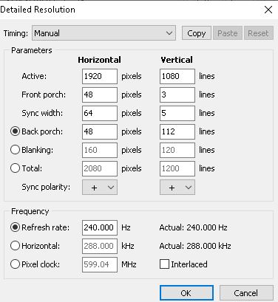Image resolution: width=278 pixels, height=302 pixels.
Task: Select the Back porch radio button
Action: pyautogui.click(x=15, y=131)
